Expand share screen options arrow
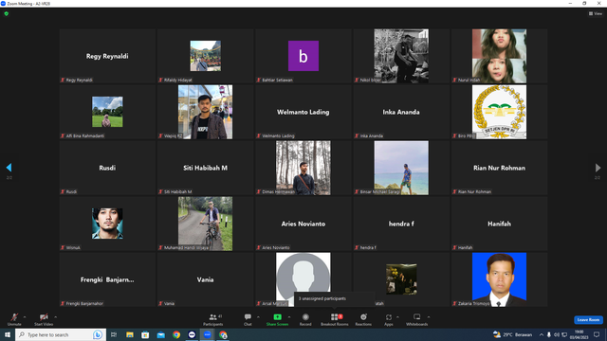Viewport: 607px width, 341px height. point(289,317)
